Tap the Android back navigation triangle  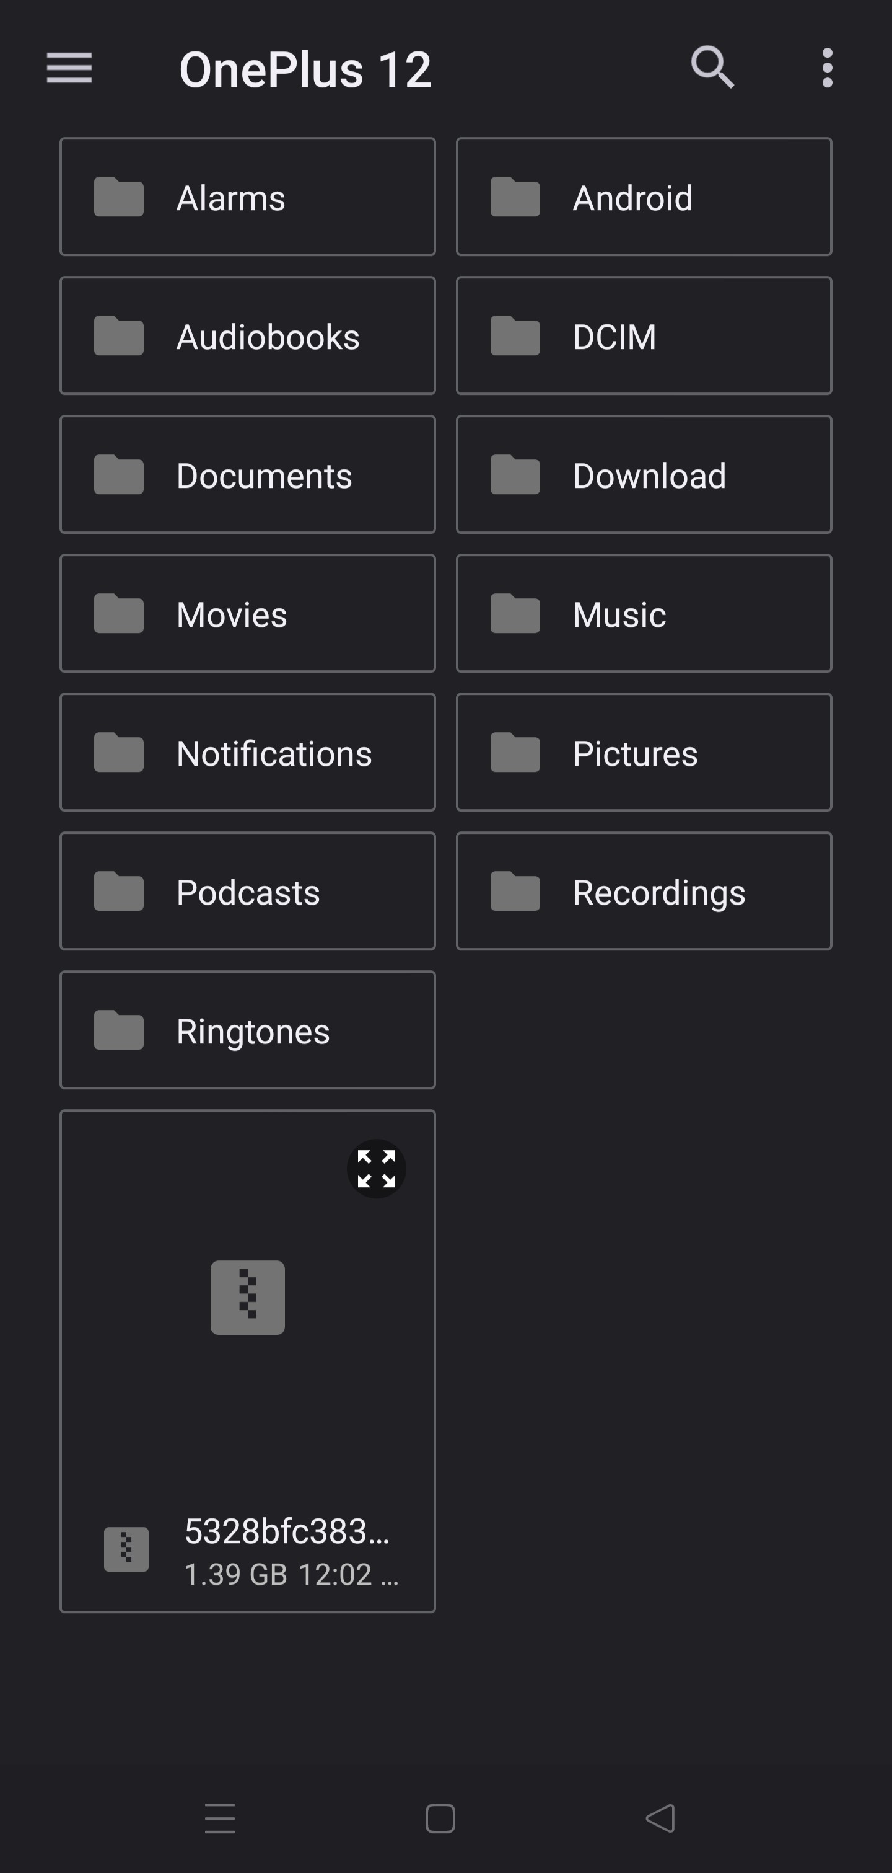[x=660, y=1818]
